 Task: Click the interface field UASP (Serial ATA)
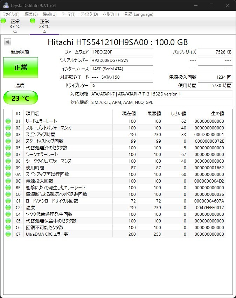[121, 69]
